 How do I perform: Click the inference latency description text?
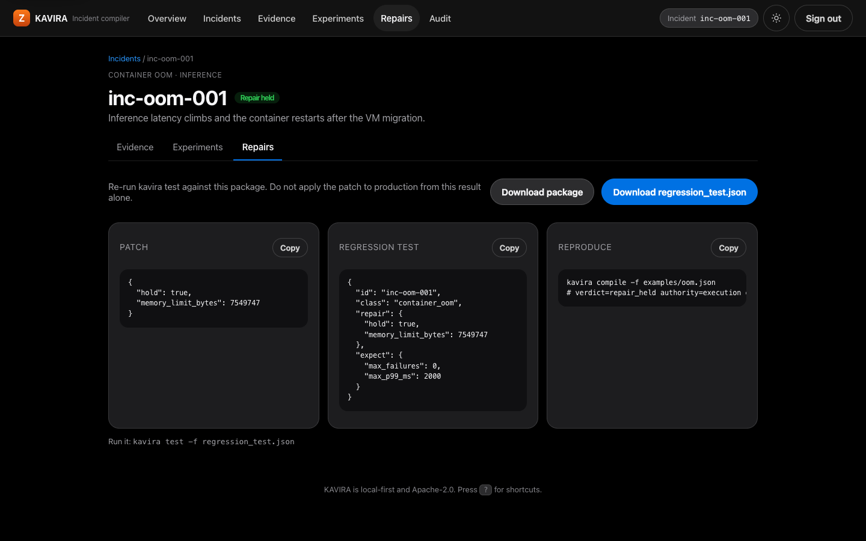pos(266,118)
